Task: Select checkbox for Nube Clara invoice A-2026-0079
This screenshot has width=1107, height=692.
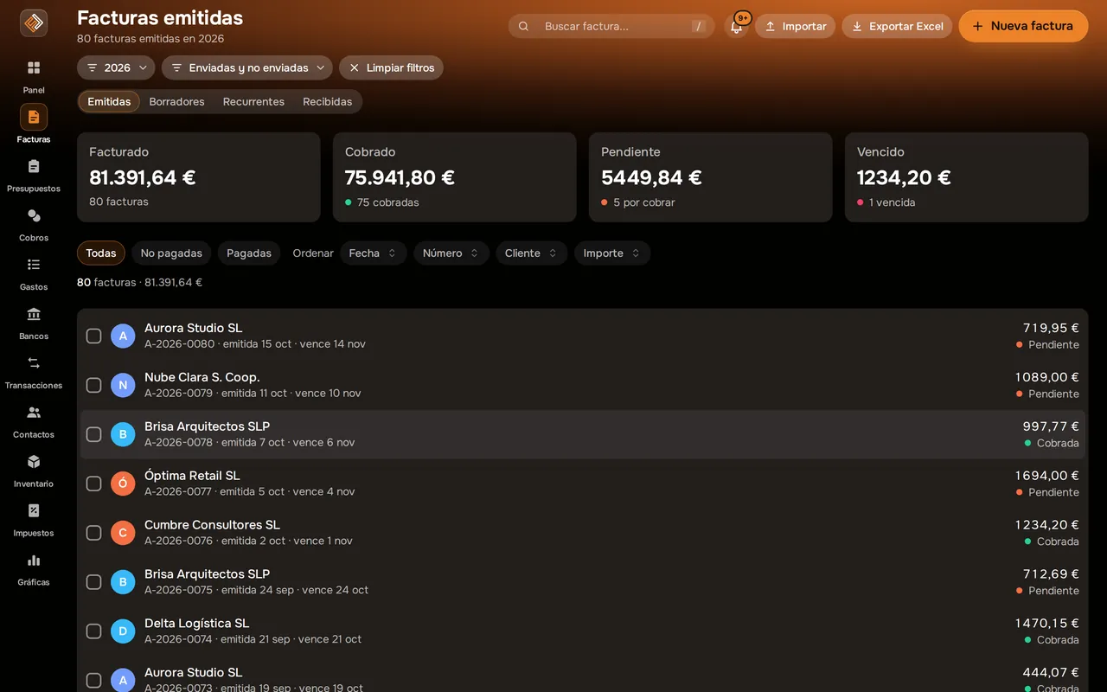Action: (93, 385)
